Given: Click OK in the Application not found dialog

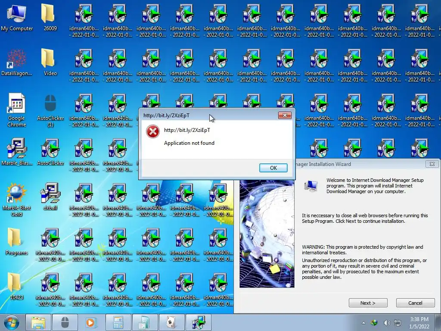Looking at the screenshot, I should [273, 168].
